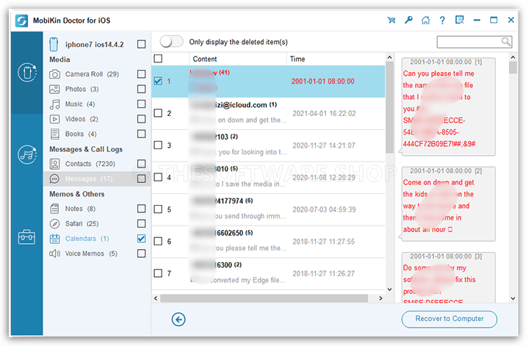Go to the home icon
This screenshot has height=346, width=528.
point(426,21)
